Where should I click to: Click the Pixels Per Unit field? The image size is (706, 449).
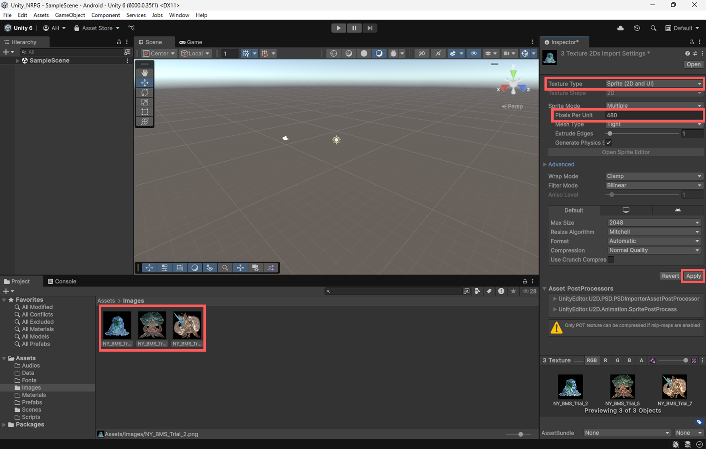(653, 115)
